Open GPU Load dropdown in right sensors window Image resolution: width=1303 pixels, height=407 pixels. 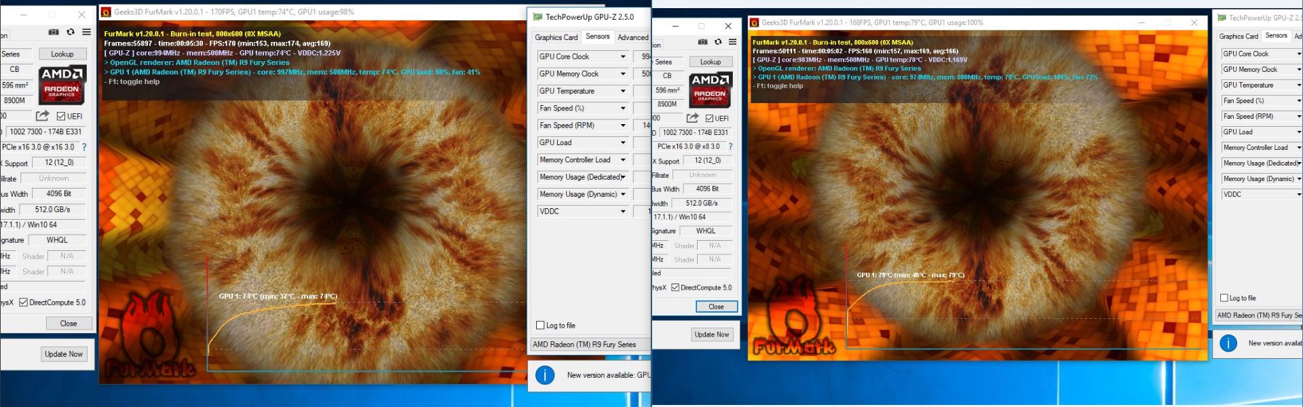pyautogui.click(x=1262, y=132)
